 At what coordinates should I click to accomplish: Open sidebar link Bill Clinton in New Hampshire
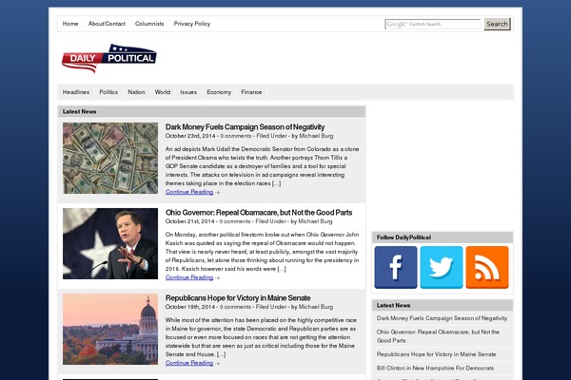click(x=435, y=368)
